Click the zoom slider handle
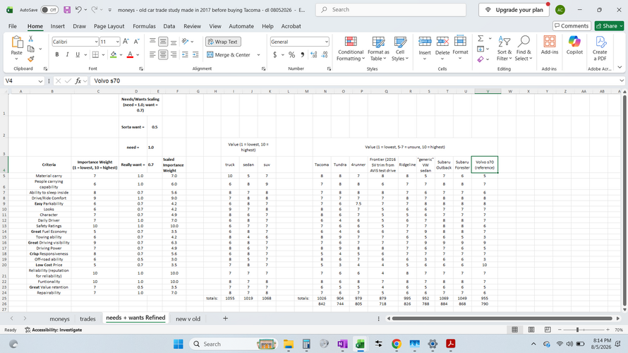Screen dimensions: 628x353 point(577,330)
